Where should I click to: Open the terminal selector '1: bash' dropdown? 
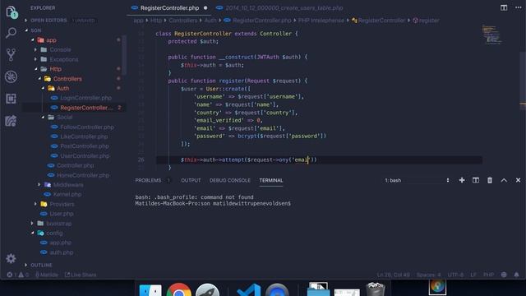[417, 180]
